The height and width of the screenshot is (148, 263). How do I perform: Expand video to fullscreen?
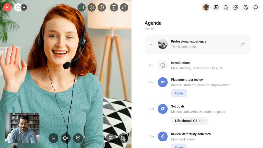124,7
